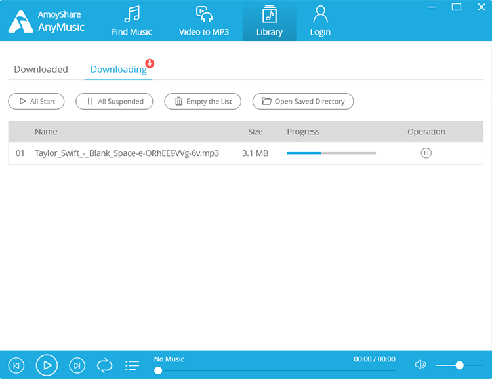Pause the Taylor Swift Blank Space download

coord(426,153)
